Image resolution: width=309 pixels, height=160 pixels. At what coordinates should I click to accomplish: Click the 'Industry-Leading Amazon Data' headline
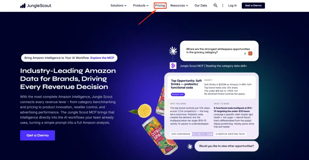point(68,79)
